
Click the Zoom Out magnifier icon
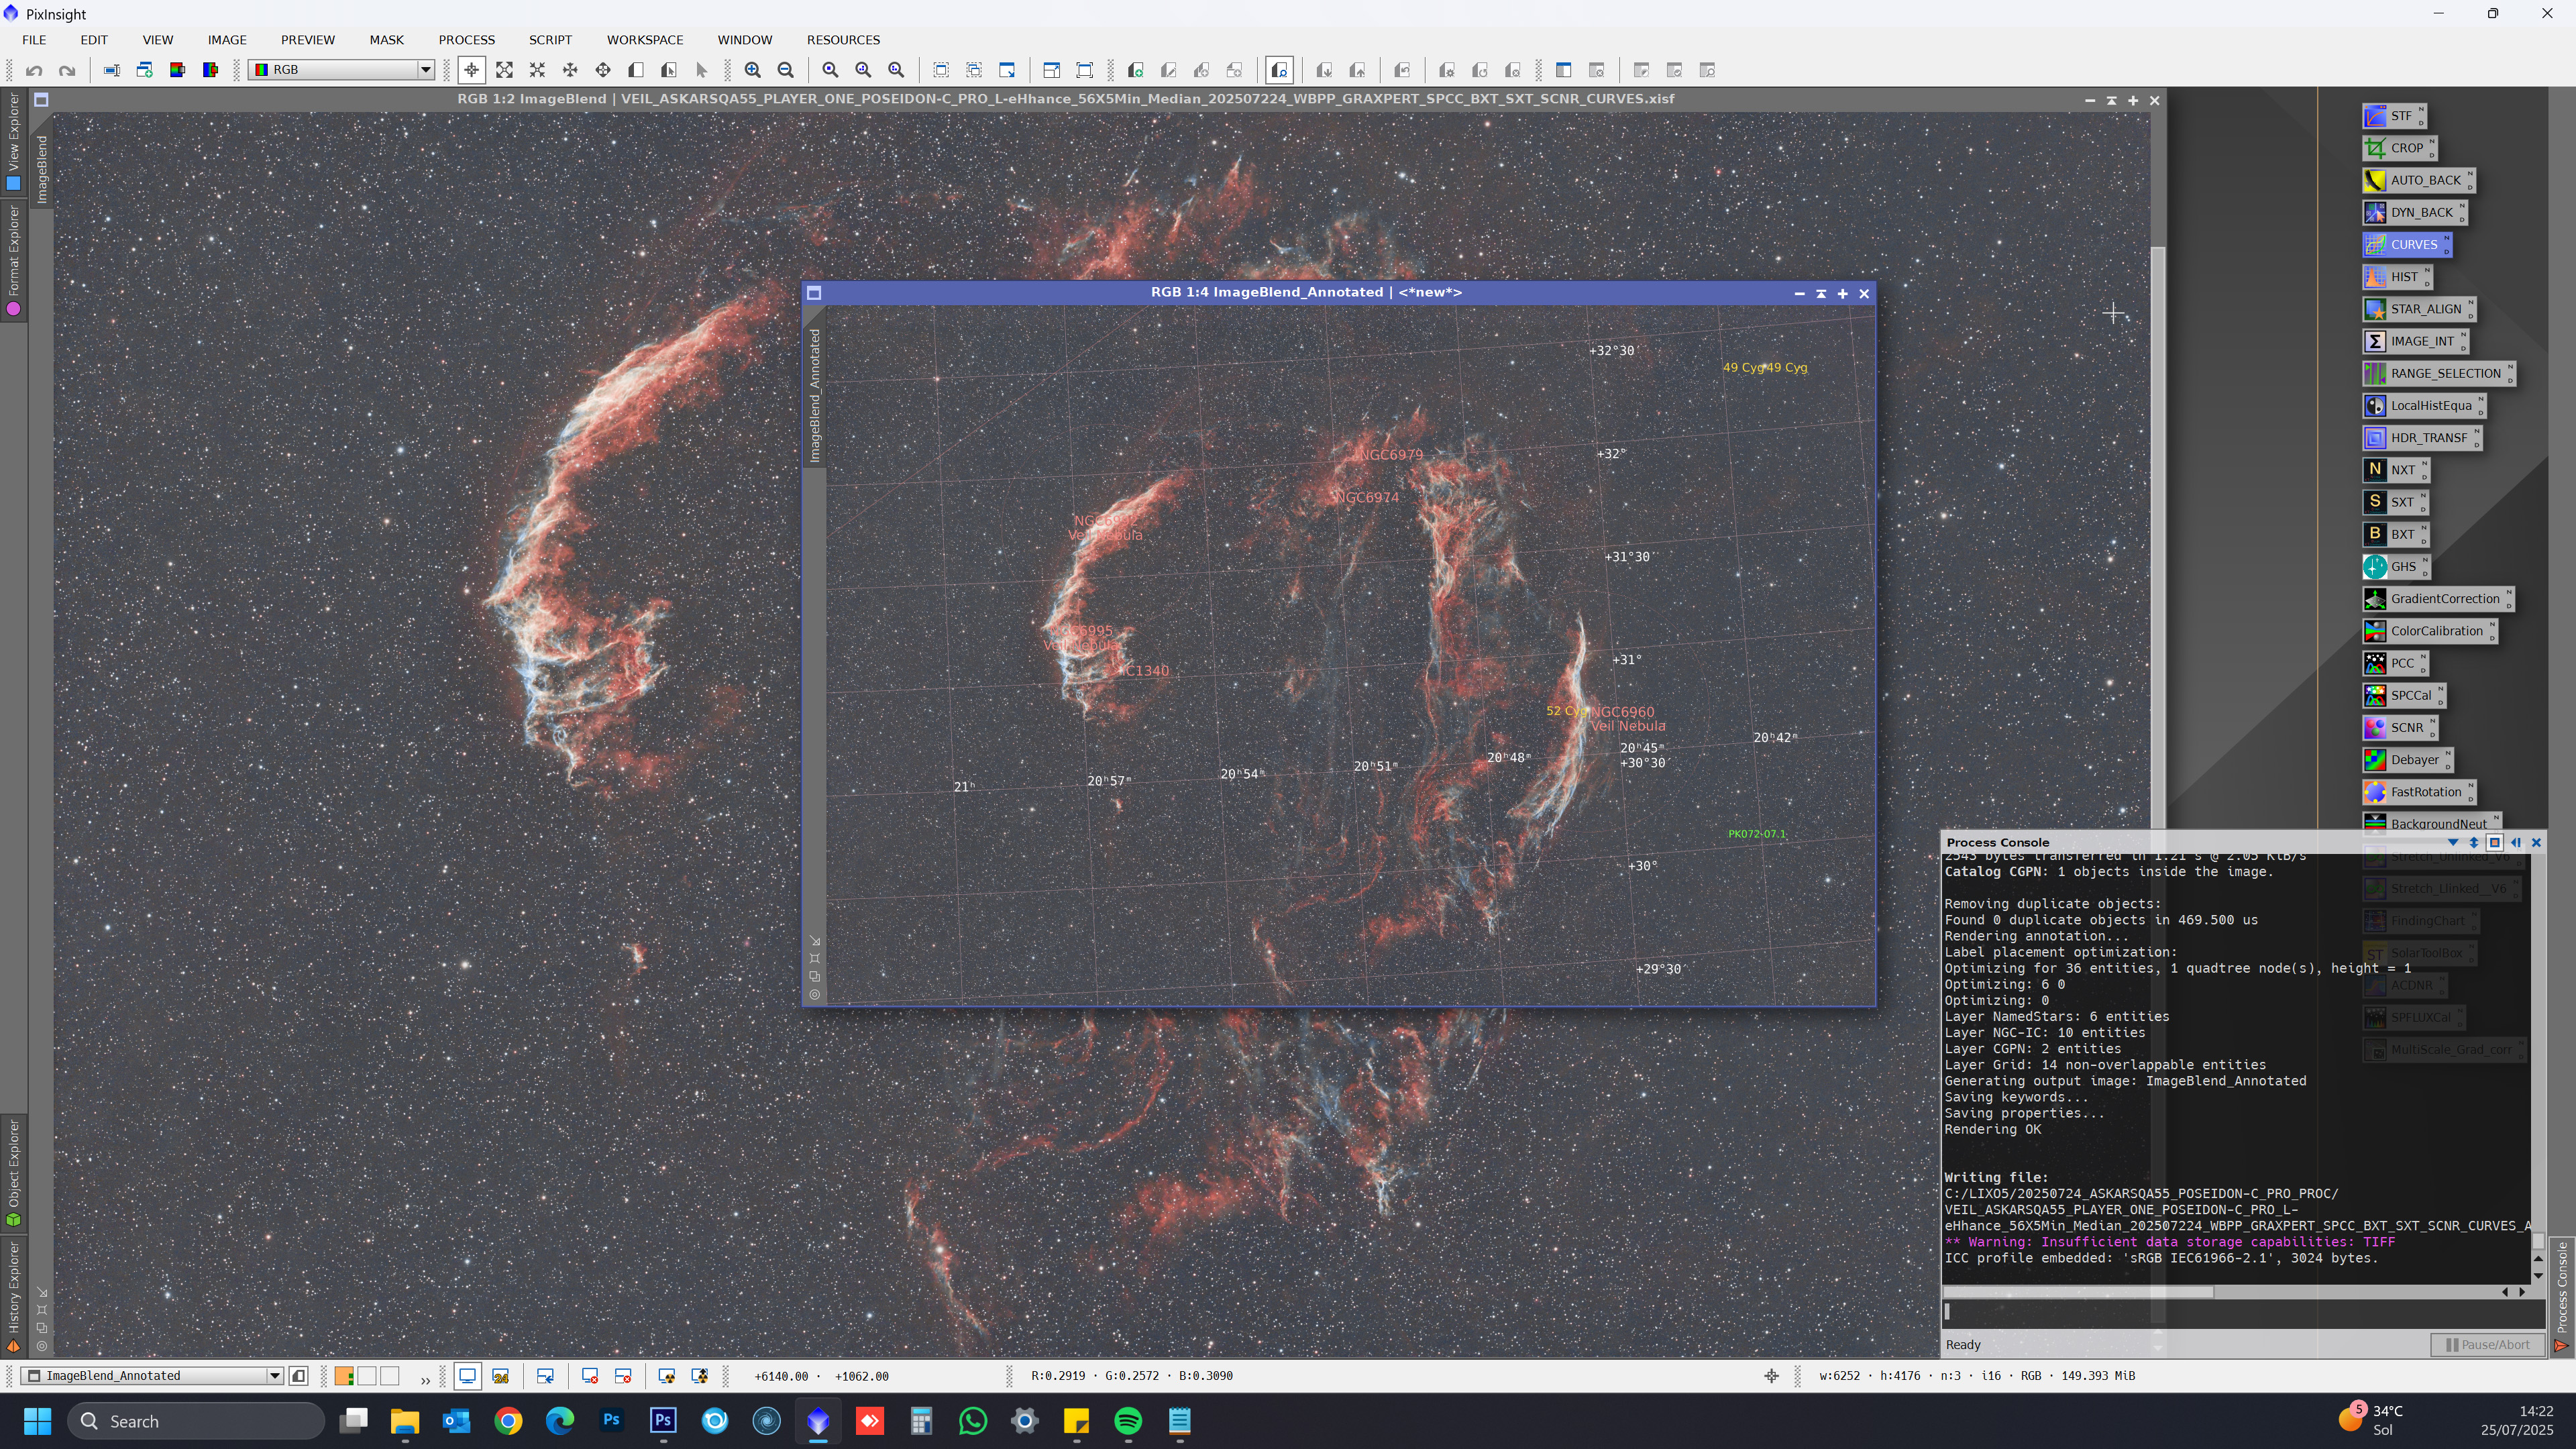(x=786, y=70)
